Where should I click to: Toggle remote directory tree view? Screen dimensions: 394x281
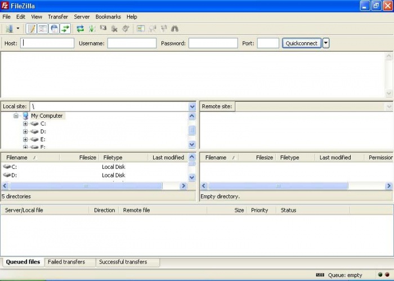click(54, 28)
